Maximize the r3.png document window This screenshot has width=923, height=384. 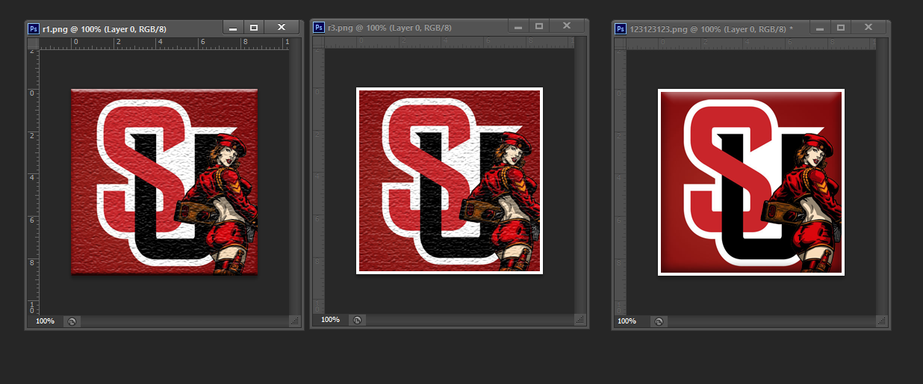[539, 26]
